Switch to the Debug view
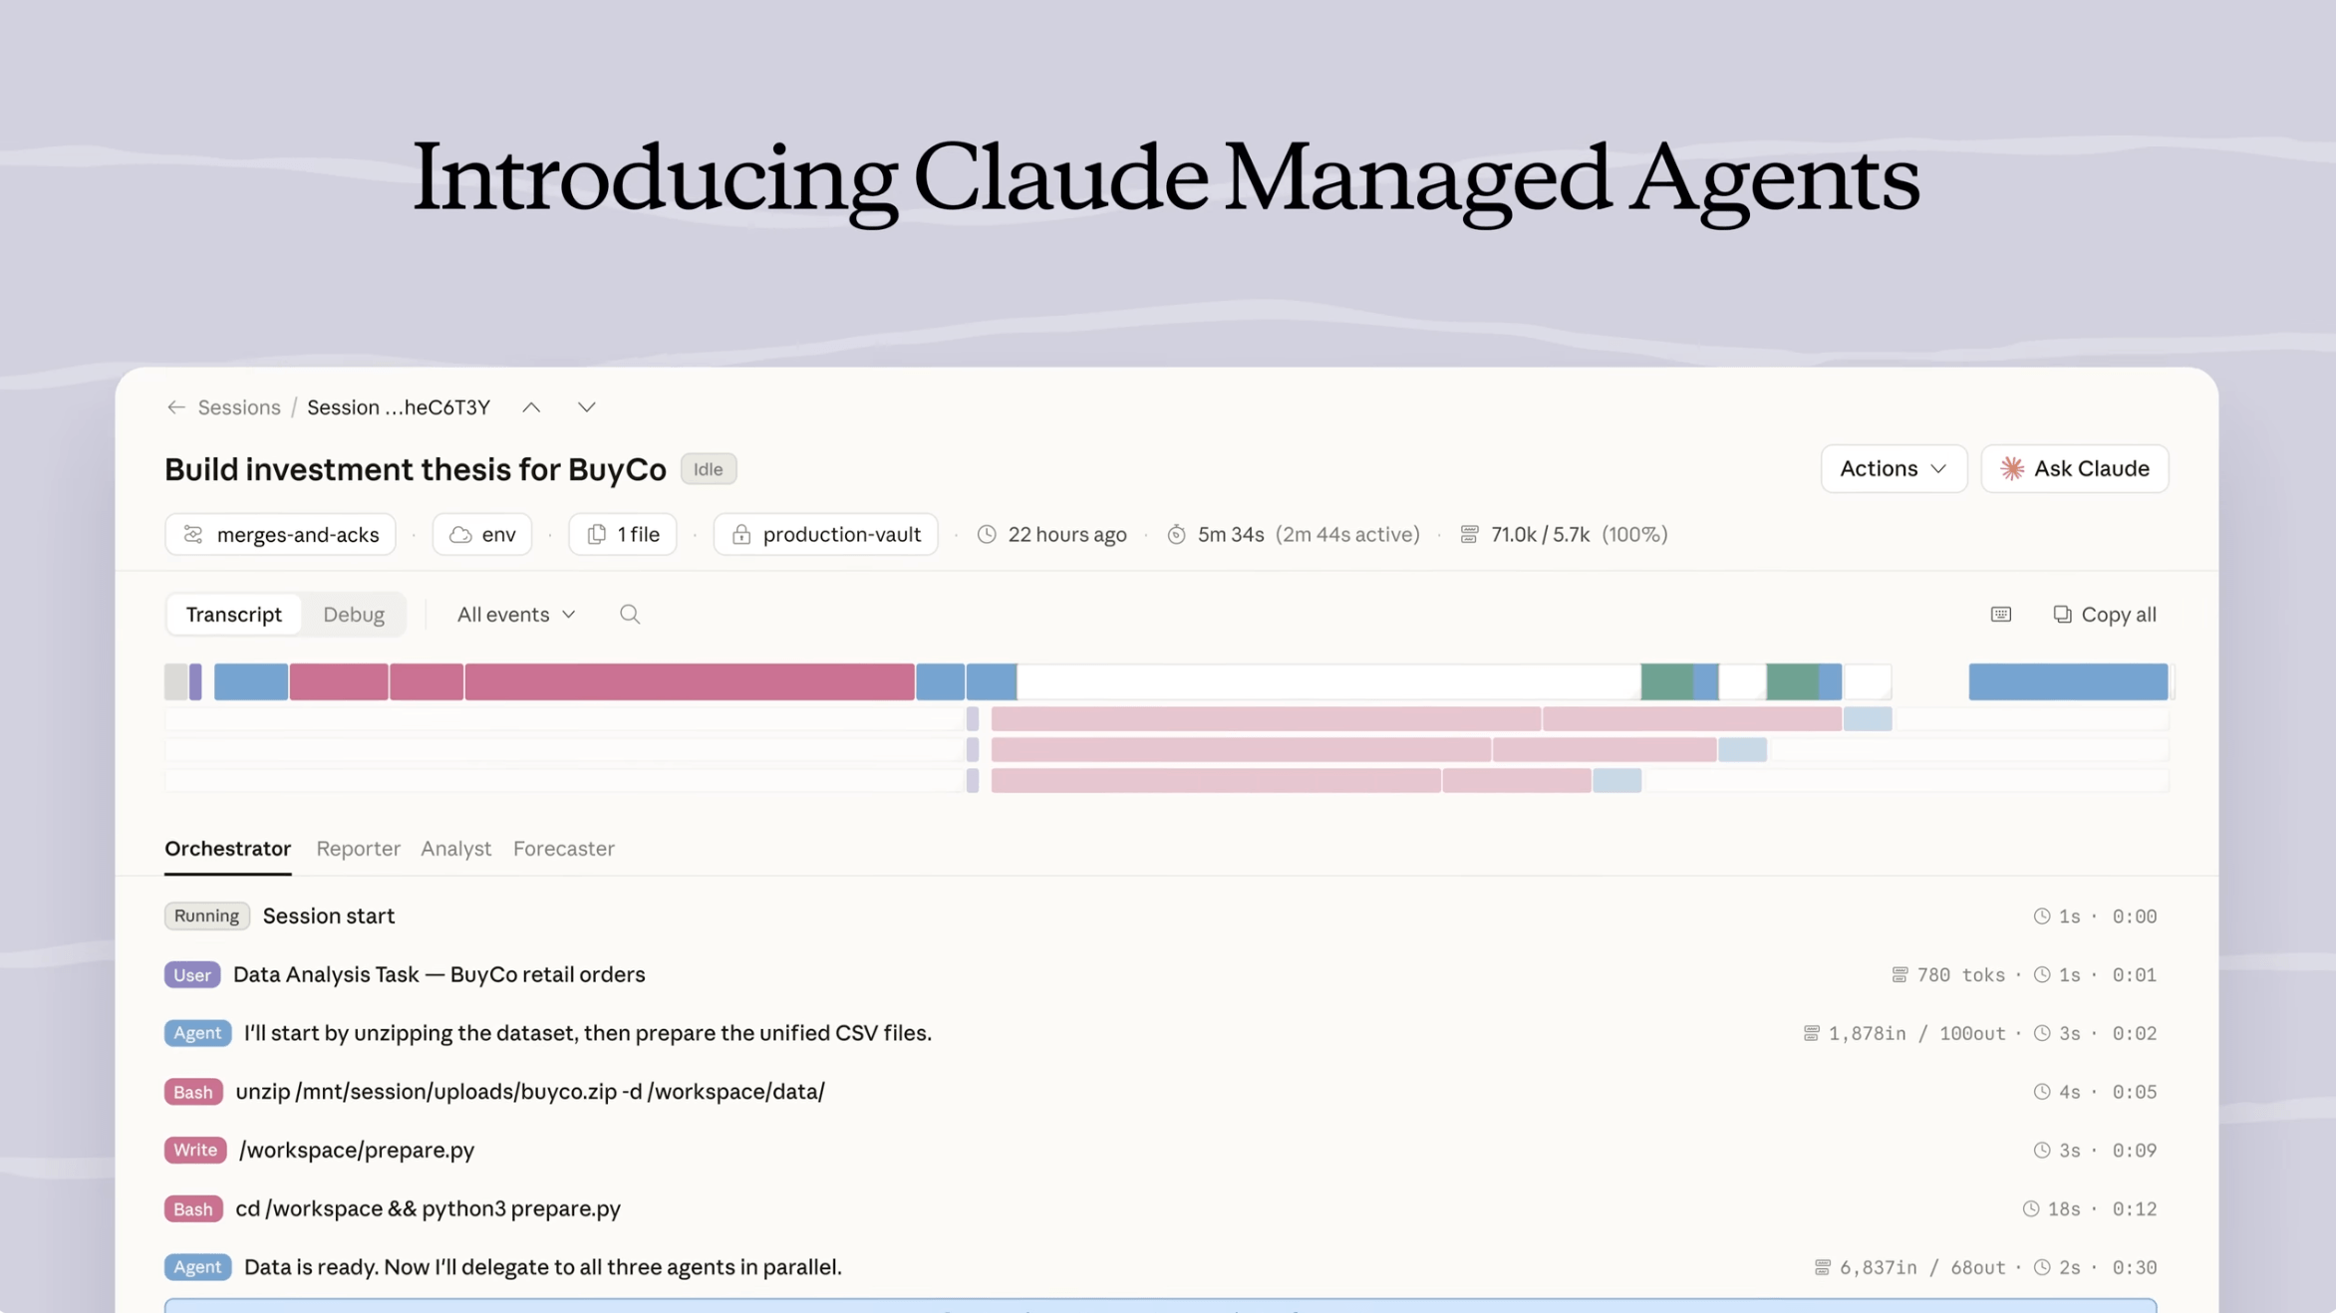Image resolution: width=2336 pixels, height=1313 pixels. point(354,615)
